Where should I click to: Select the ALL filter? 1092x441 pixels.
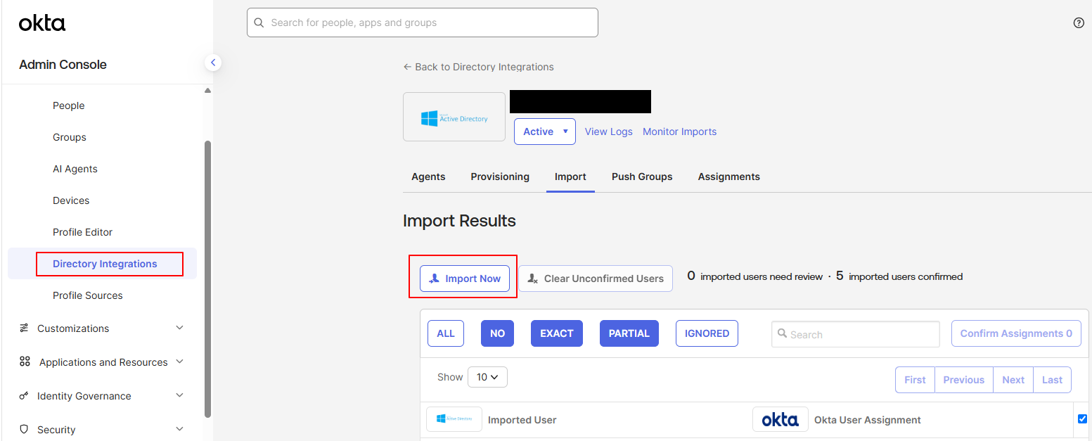446,333
